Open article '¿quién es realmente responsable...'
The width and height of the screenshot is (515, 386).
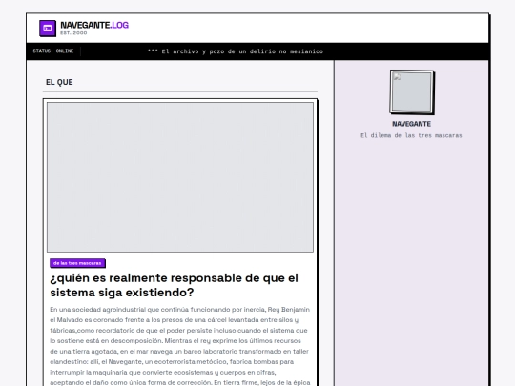(x=175, y=285)
